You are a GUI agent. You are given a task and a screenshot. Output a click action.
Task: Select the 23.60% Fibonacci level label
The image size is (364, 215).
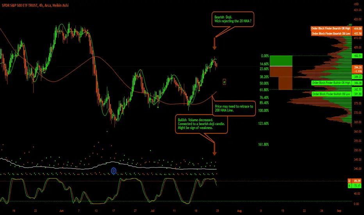[264, 69]
